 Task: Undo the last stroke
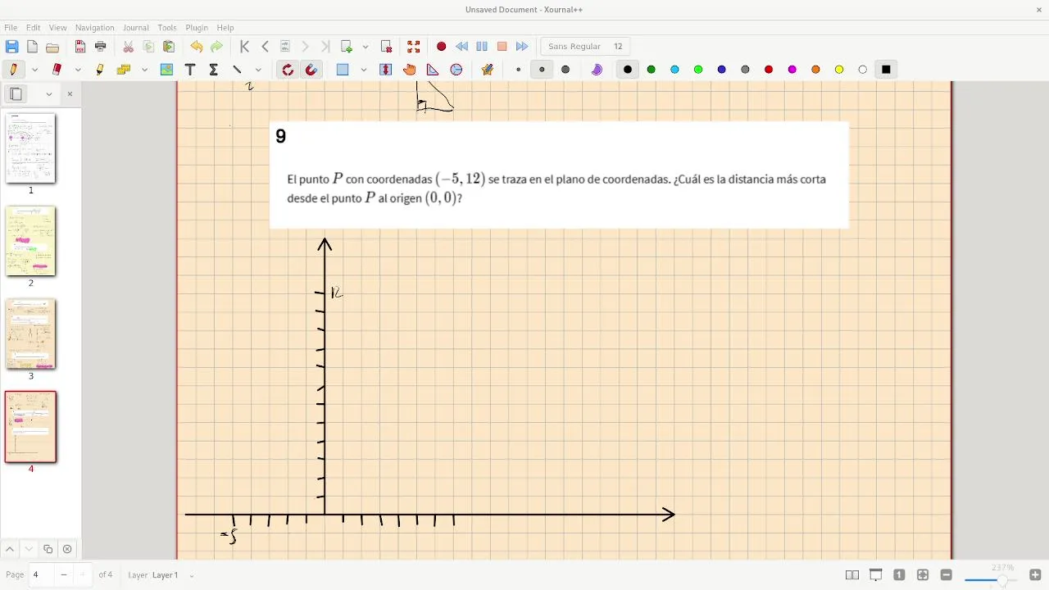[x=197, y=47]
